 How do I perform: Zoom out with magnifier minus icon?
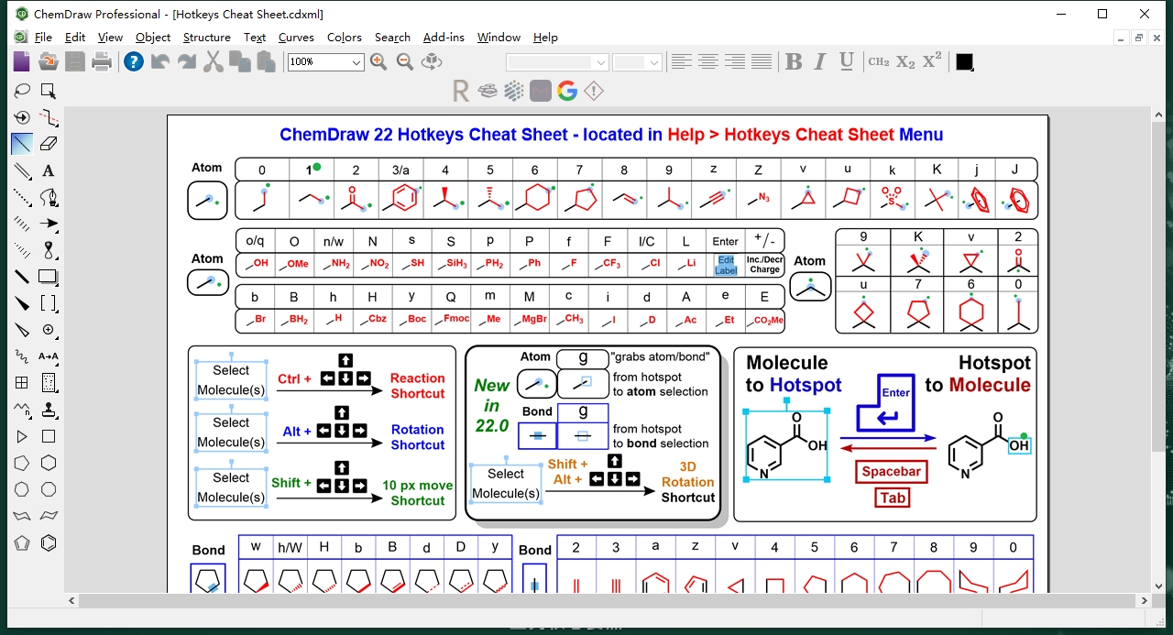click(405, 61)
